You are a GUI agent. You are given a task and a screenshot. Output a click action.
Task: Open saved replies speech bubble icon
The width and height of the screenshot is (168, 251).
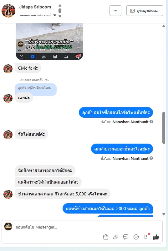(126, 237)
